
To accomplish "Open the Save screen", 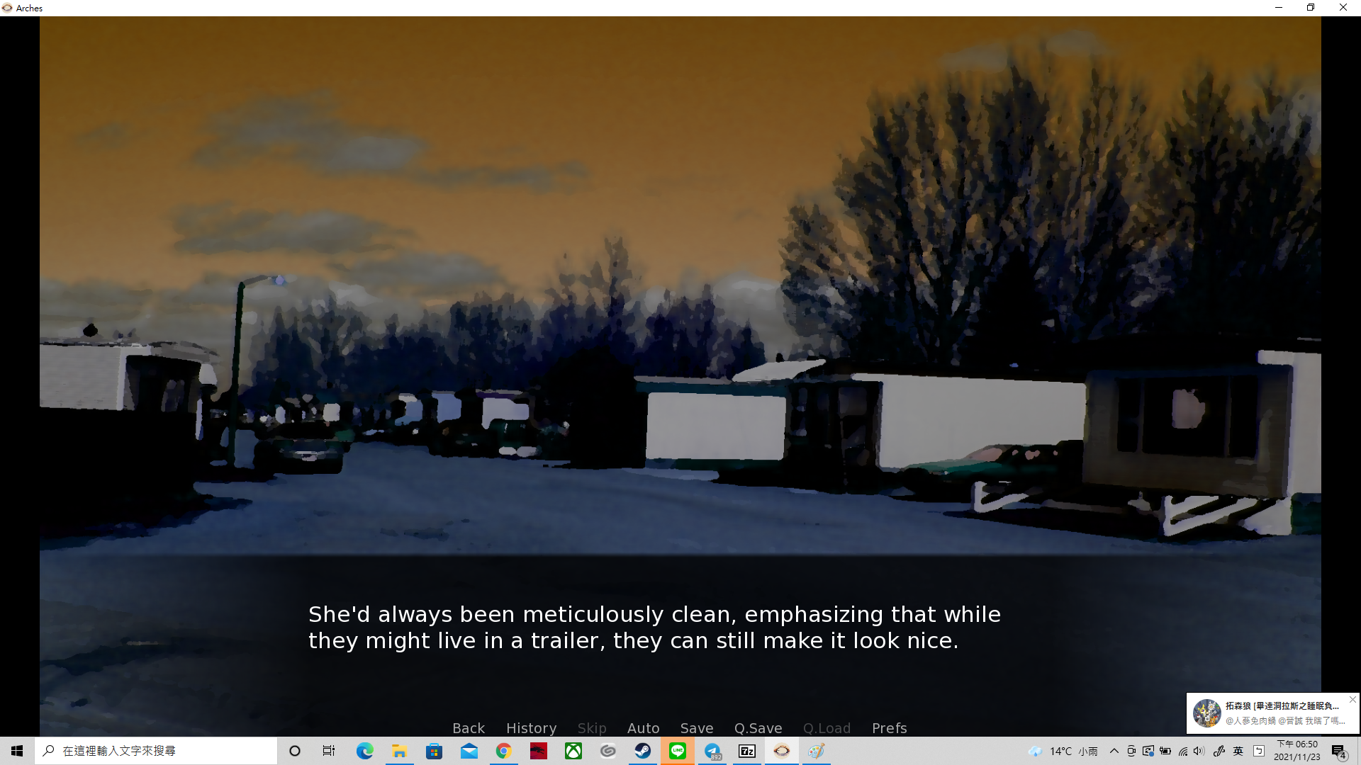I will coord(697,728).
